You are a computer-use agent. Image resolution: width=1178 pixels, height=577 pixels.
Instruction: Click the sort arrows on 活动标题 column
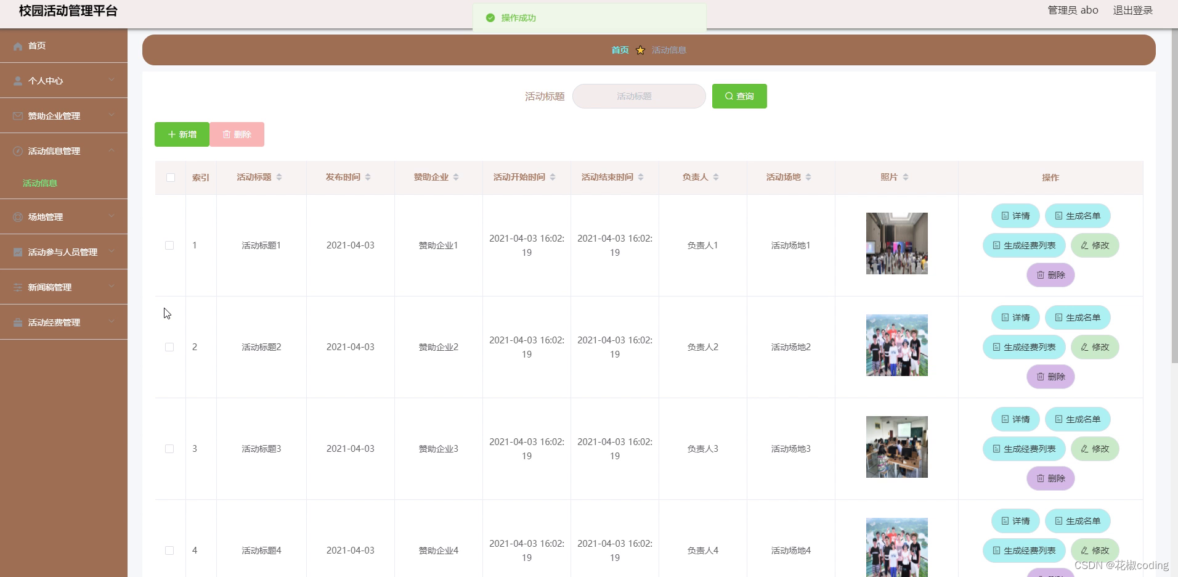(279, 178)
